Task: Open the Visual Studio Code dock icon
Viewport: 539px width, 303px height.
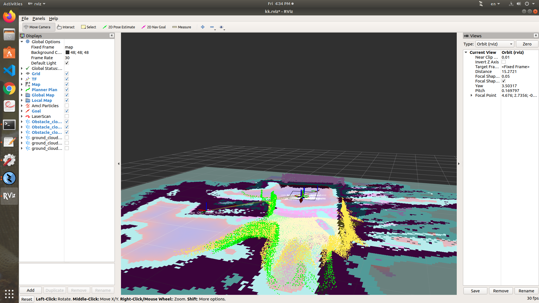Action: (9, 70)
